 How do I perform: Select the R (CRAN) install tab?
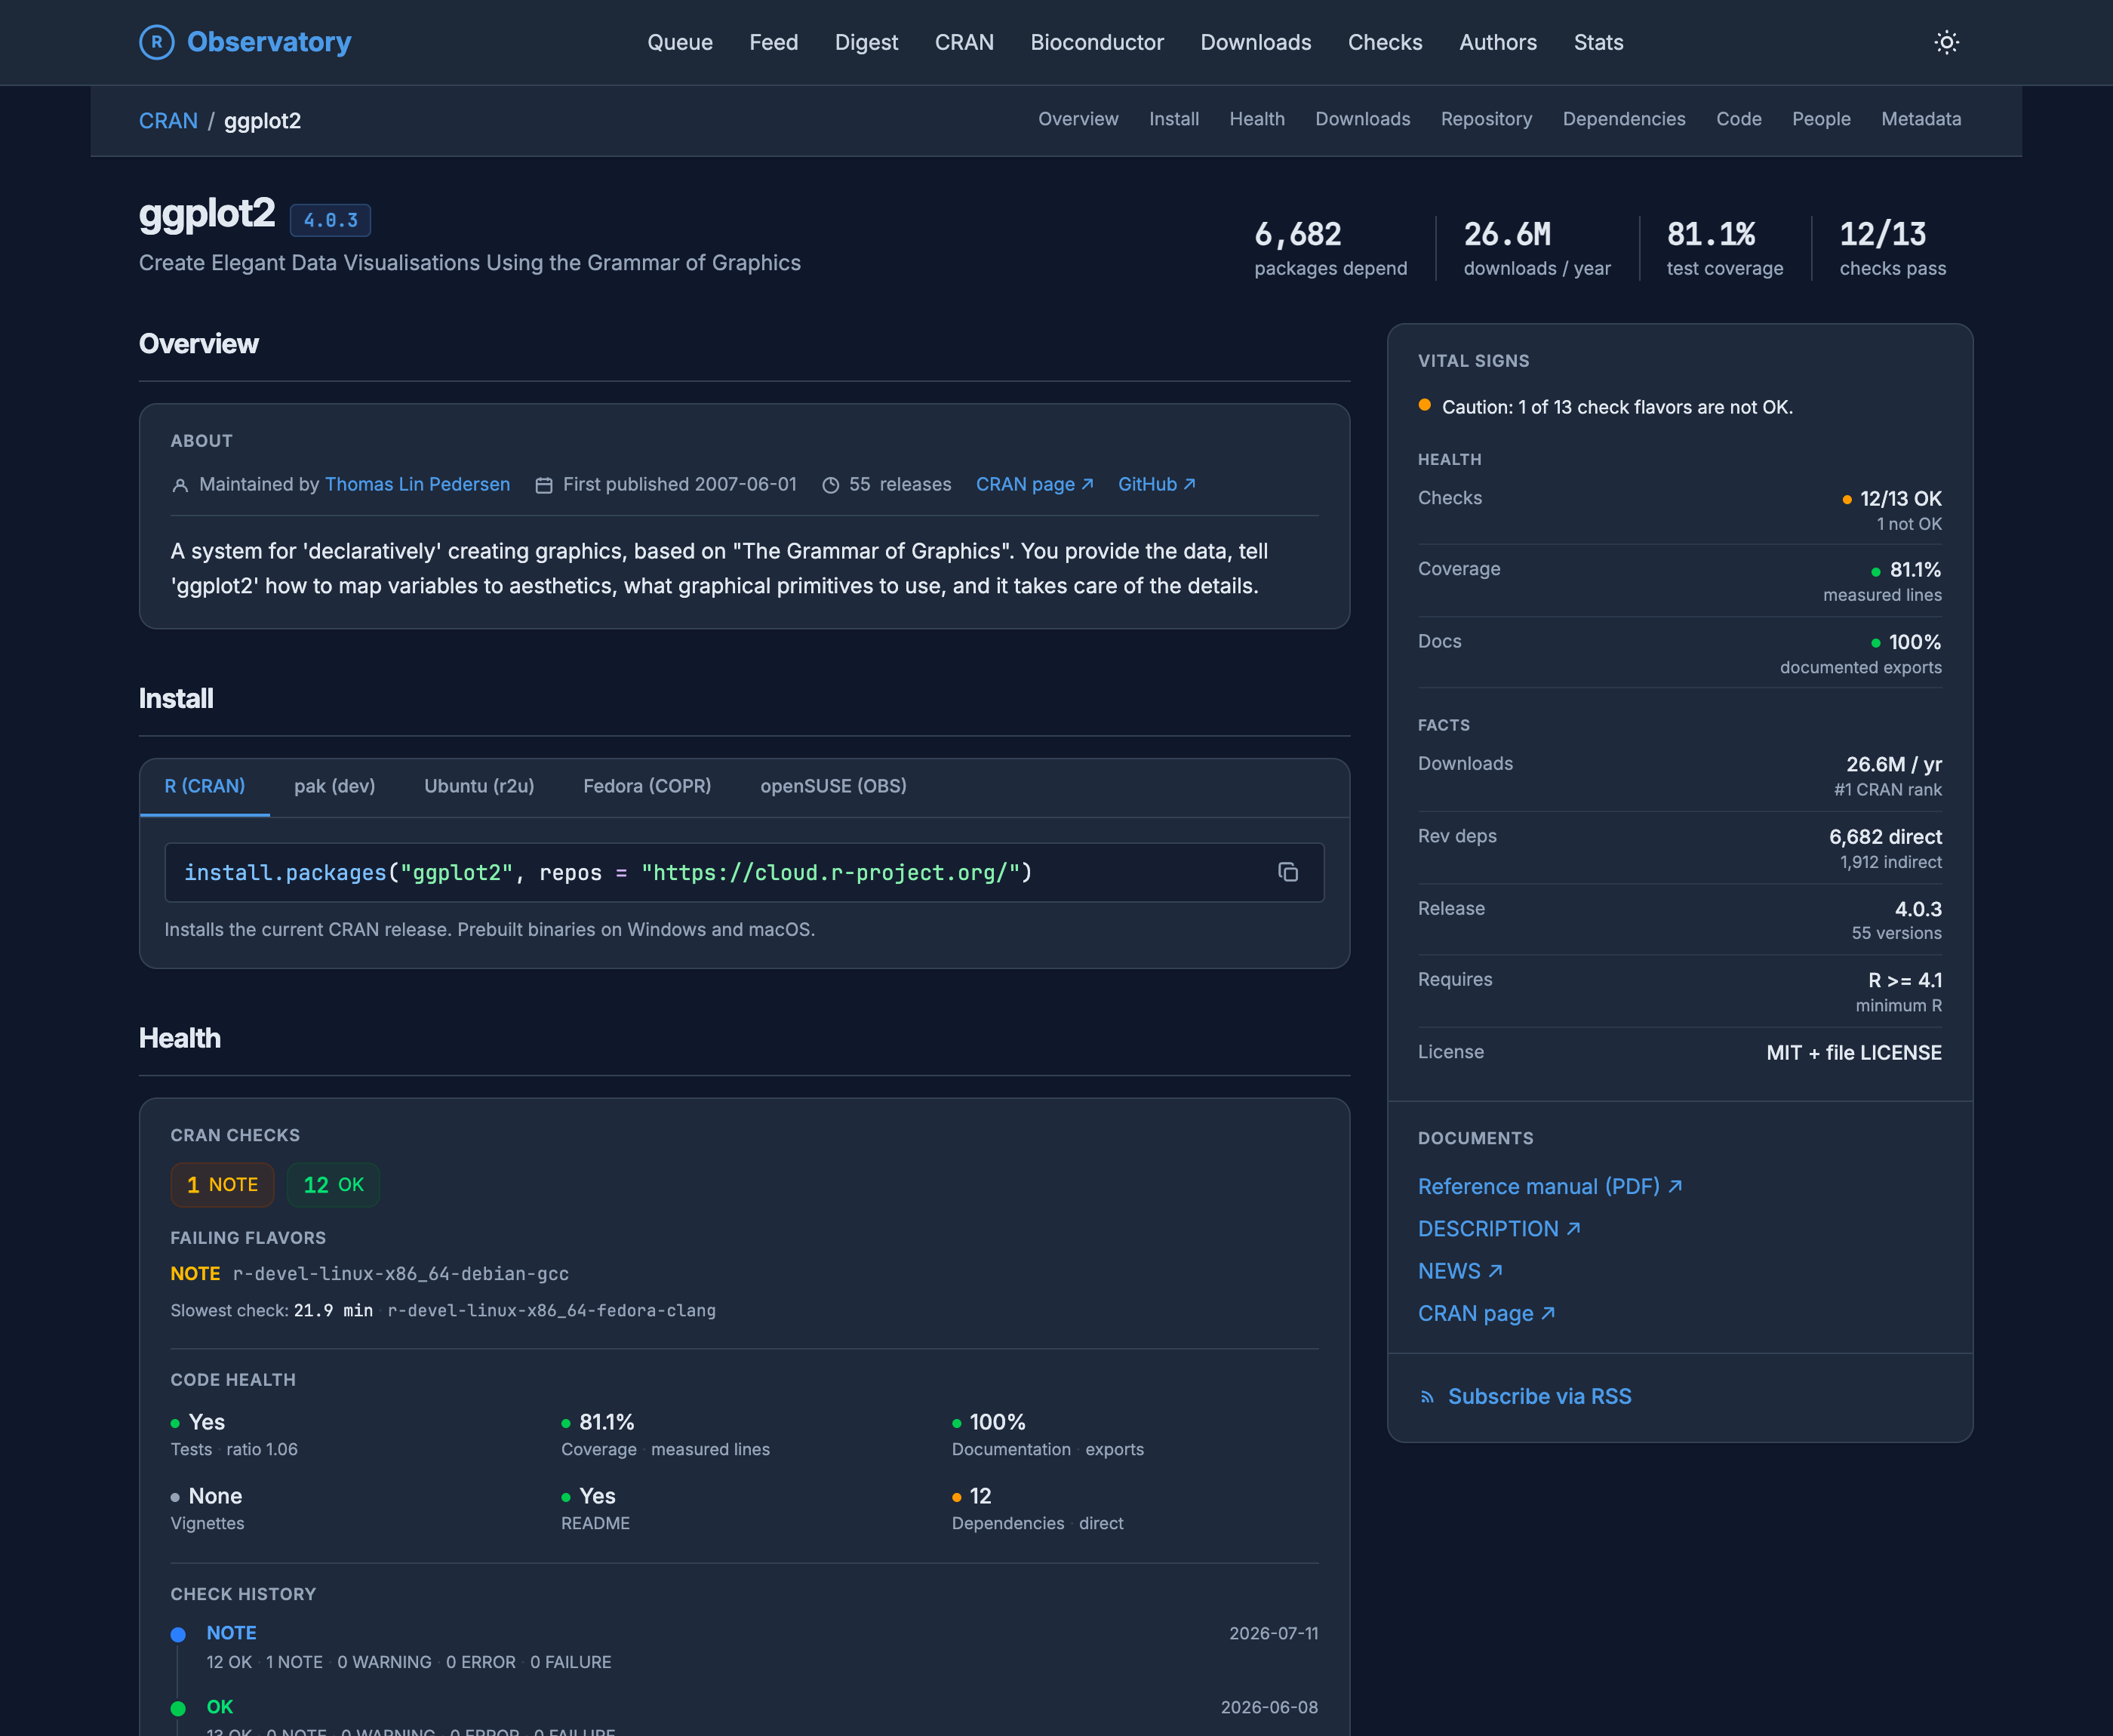[205, 786]
